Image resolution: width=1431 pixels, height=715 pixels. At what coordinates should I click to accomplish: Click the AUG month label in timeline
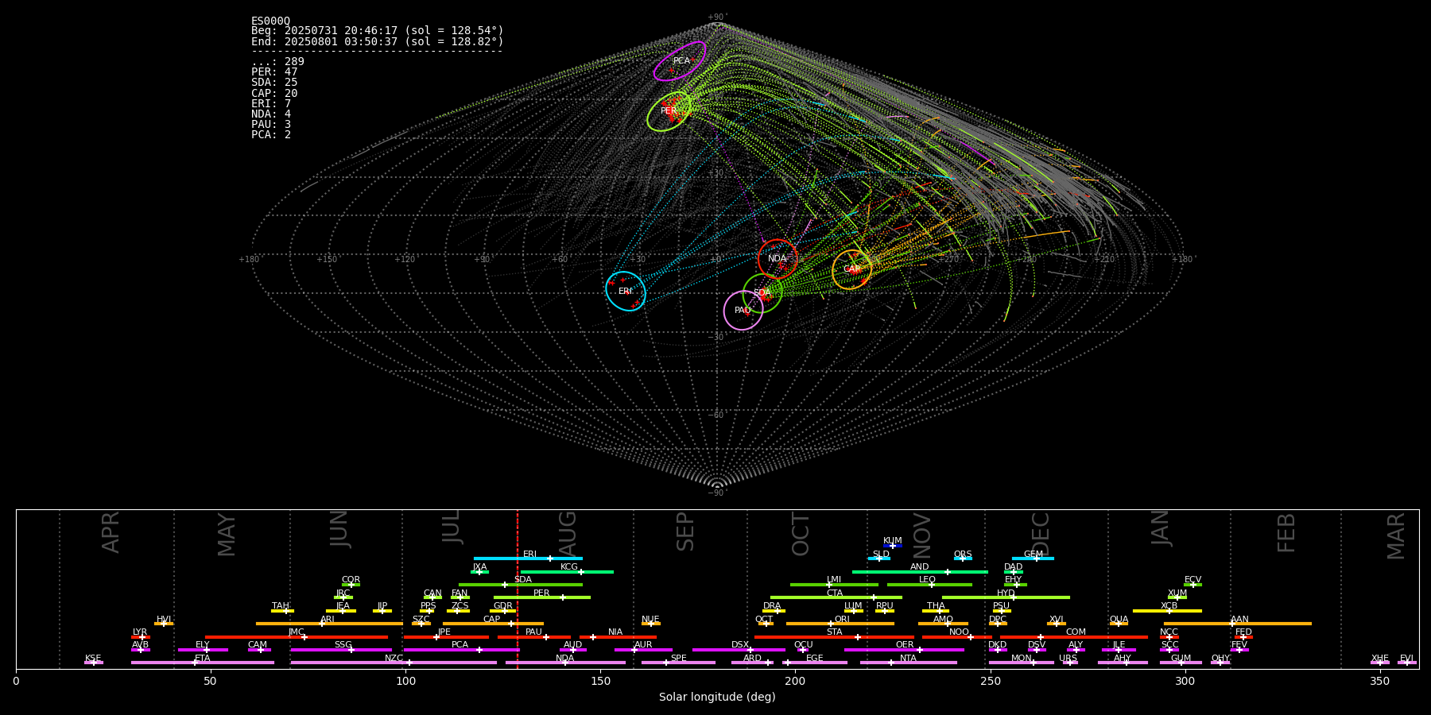(567, 534)
